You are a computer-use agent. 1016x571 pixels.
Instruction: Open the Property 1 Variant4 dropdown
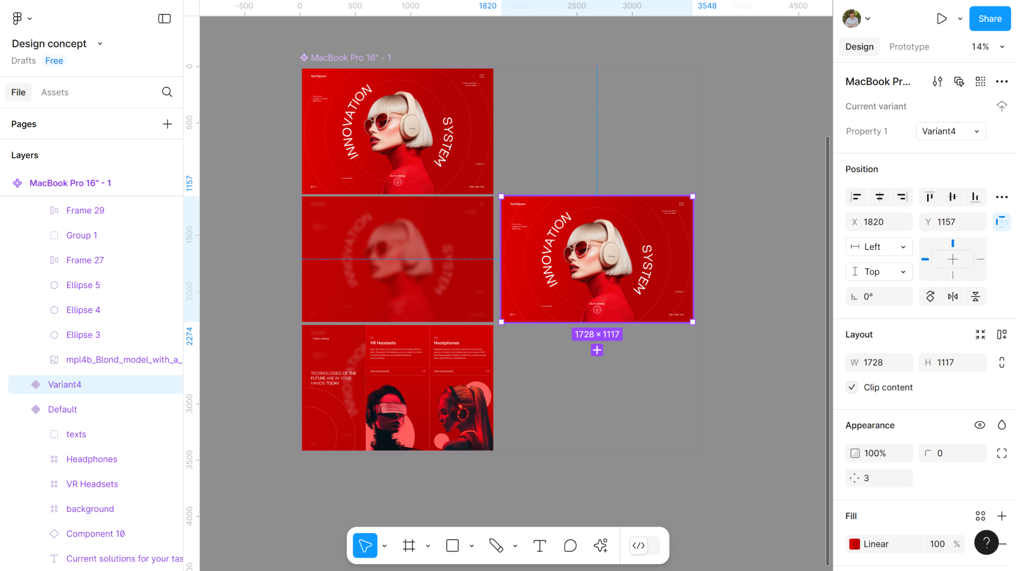coord(951,131)
